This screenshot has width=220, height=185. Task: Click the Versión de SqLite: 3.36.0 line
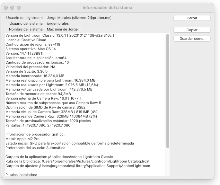27,71
